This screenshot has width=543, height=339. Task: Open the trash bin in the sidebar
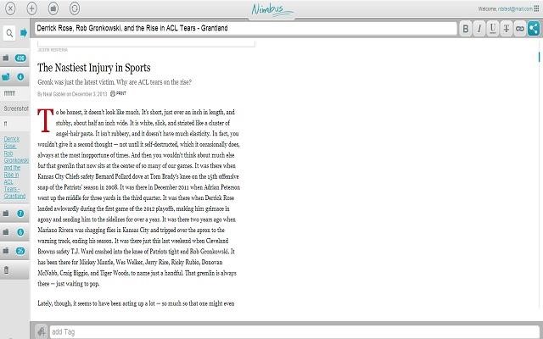tap(6, 270)
